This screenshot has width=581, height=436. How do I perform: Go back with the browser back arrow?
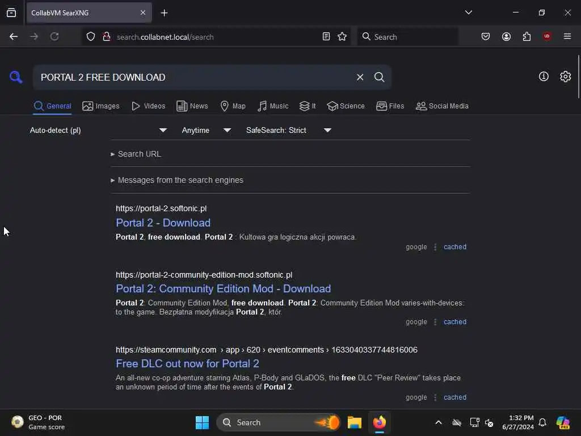14,37
